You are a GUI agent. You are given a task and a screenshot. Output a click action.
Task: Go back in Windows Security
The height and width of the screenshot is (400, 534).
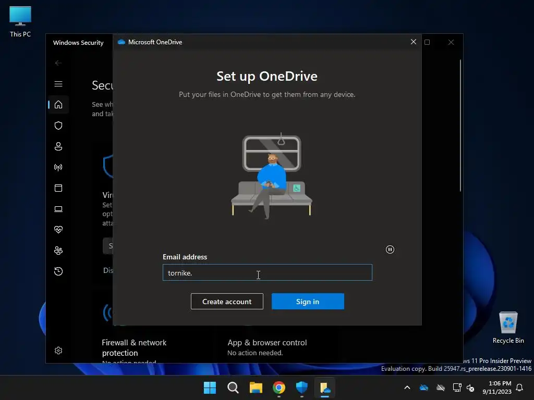pyautogui.click(x=58, y=63)
